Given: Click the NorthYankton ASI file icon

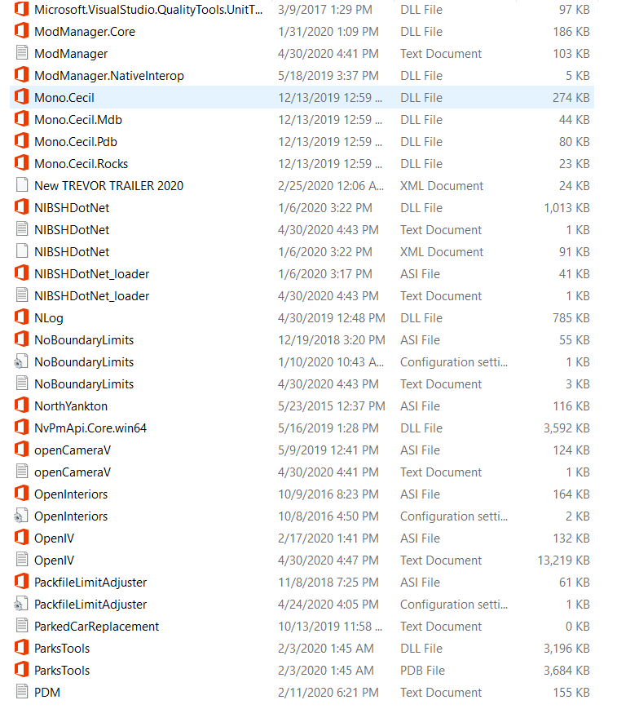Looking at the screenshot, I should (21, 405).
